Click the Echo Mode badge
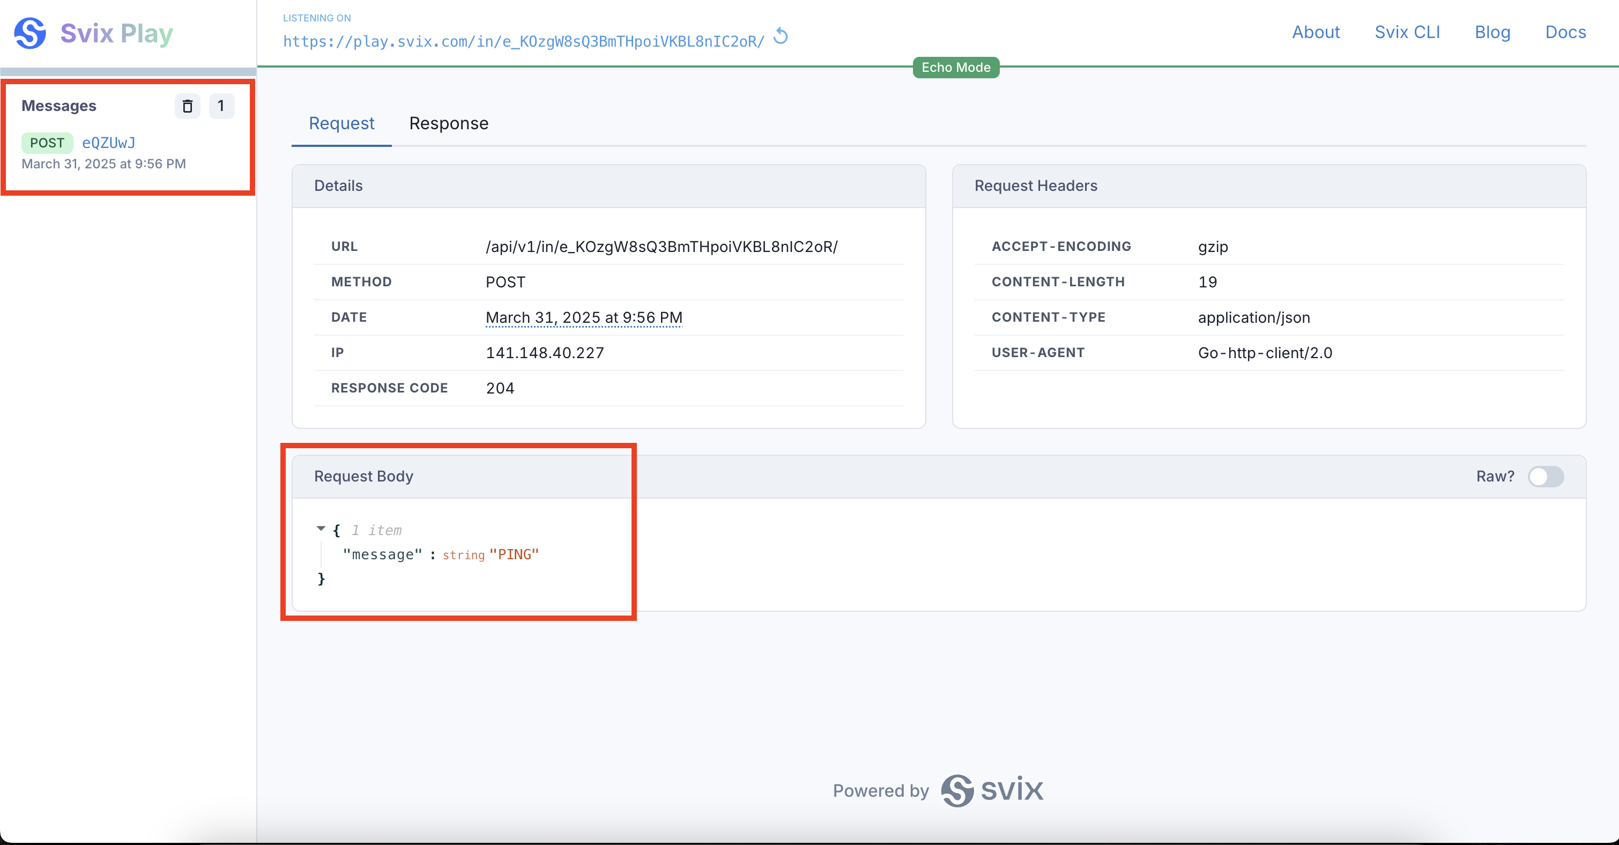Image resolution: width=1619 pixels, height=845 pixels. coord(955,67)
